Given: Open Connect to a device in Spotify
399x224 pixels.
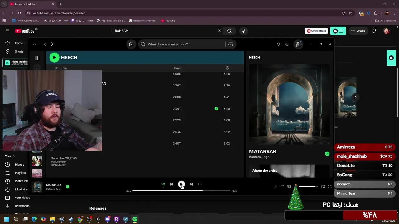Looking at the screenshot, I should (x=289, y=187).
